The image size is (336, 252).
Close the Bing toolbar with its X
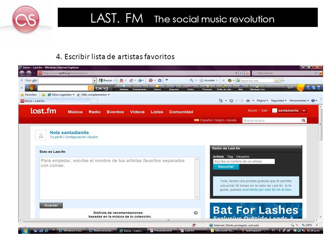pyautogui.click(x=22, y=87)
